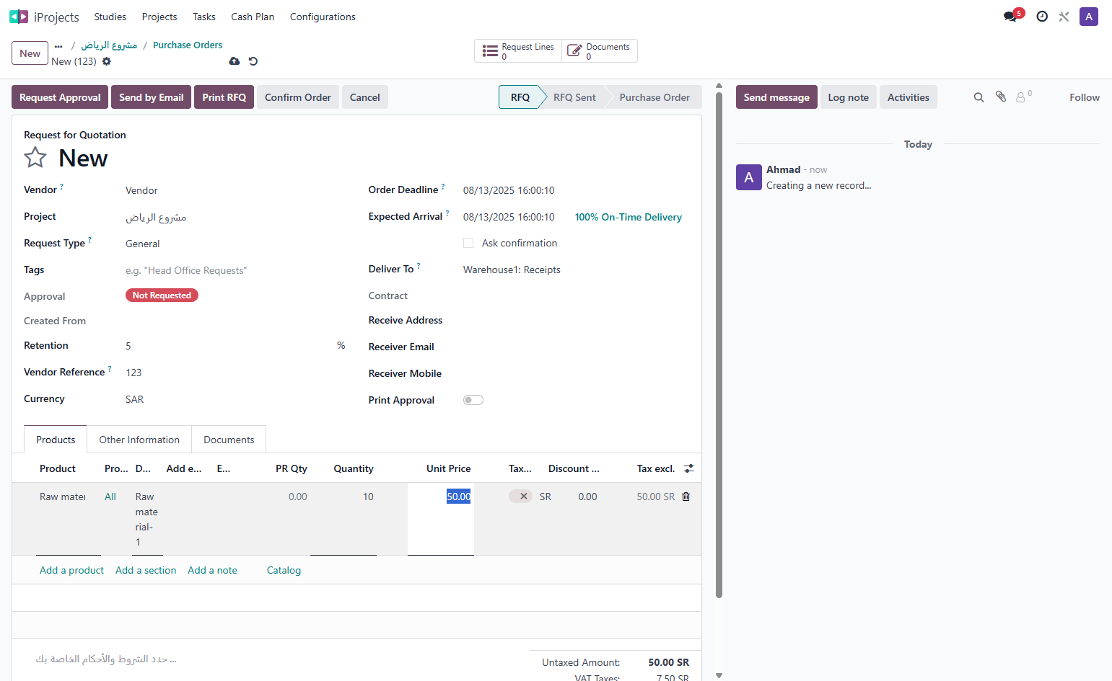Screen dimensions: 1112x681
Task: Edit the Vendor Reference field
Action: (x=235, y=373)
